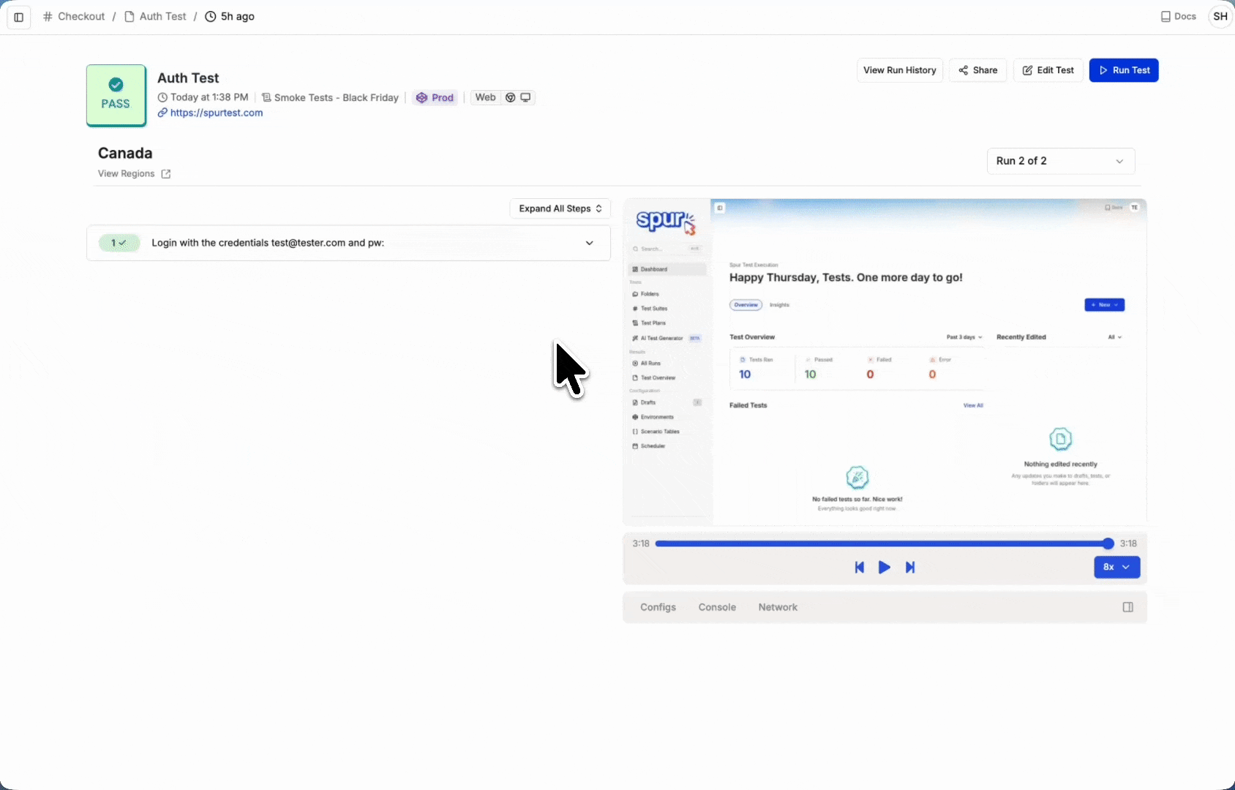The height and width of the screenshot is (790, 1235).
Task: Switch to the Network tab
Action: 778,607
